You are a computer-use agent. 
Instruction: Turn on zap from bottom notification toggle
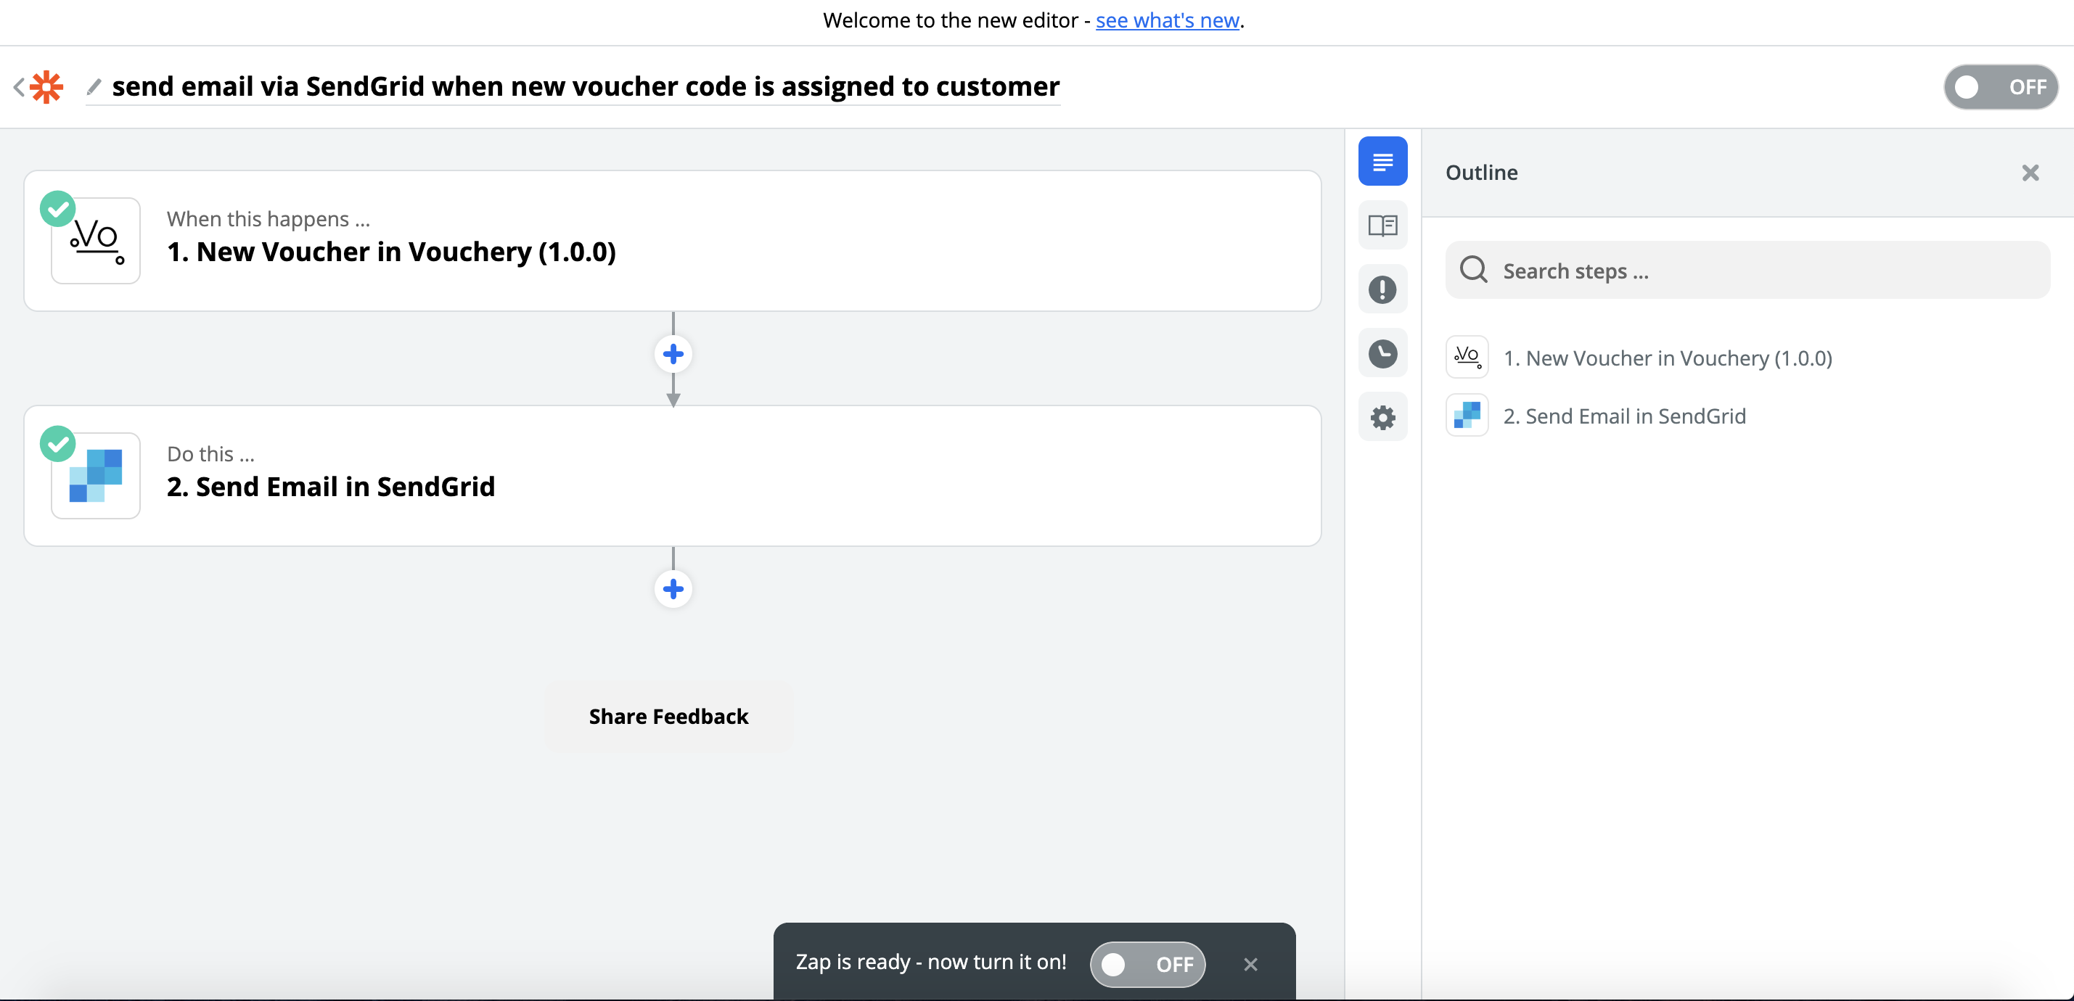point(1147,964)
